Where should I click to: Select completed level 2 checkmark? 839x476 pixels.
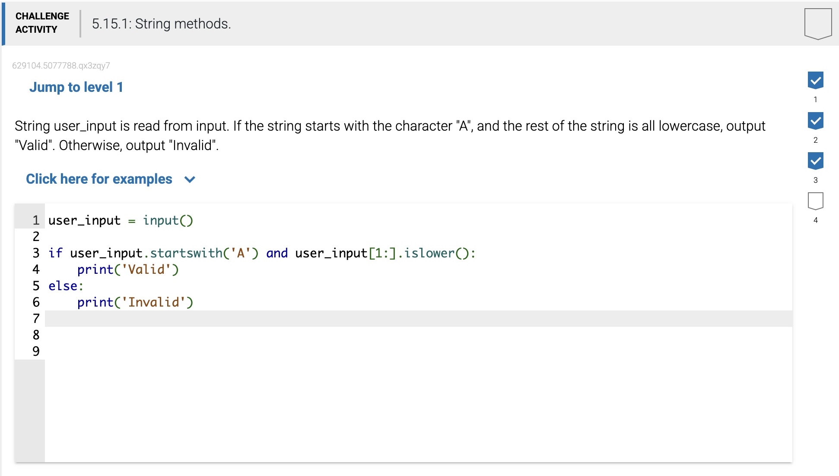click(x=815, y=121)
